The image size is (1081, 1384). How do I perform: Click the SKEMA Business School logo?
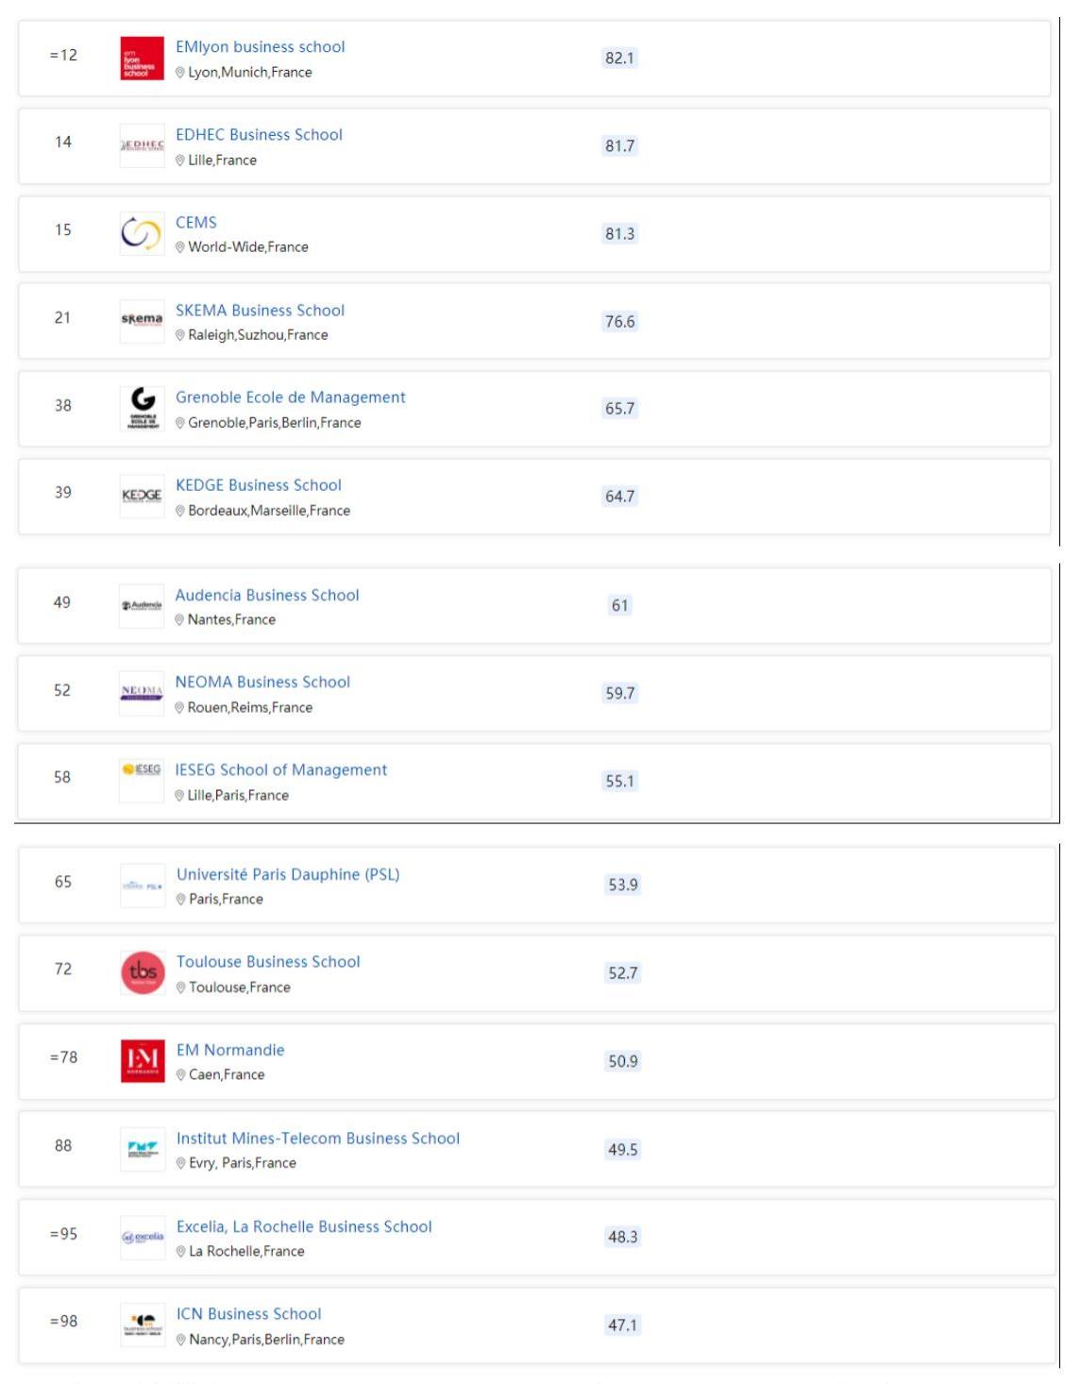coord(142,321)
